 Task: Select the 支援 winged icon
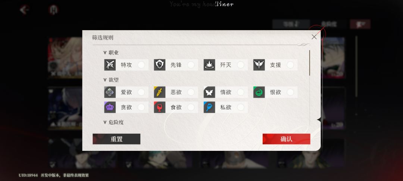[259, 65]
